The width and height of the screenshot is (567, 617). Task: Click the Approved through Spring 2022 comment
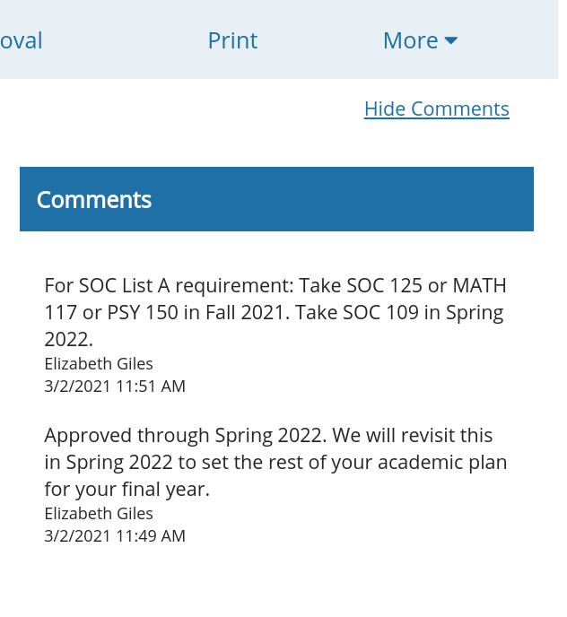pos(275,462)
